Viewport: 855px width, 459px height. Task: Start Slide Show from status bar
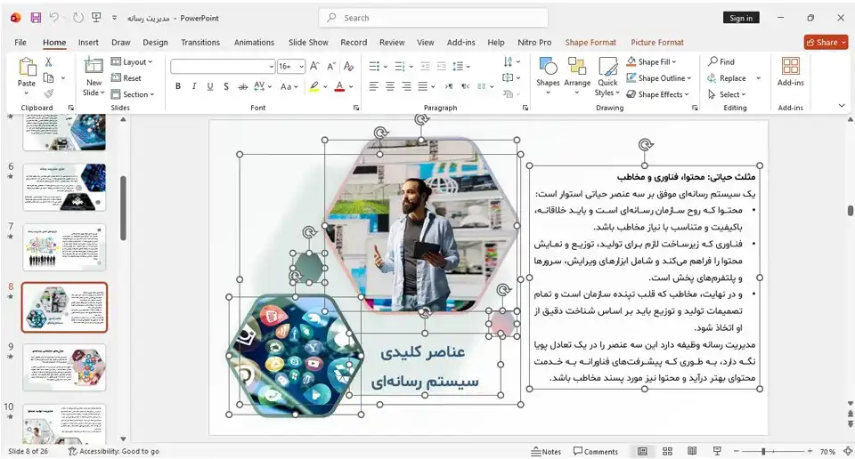(717, 451)
